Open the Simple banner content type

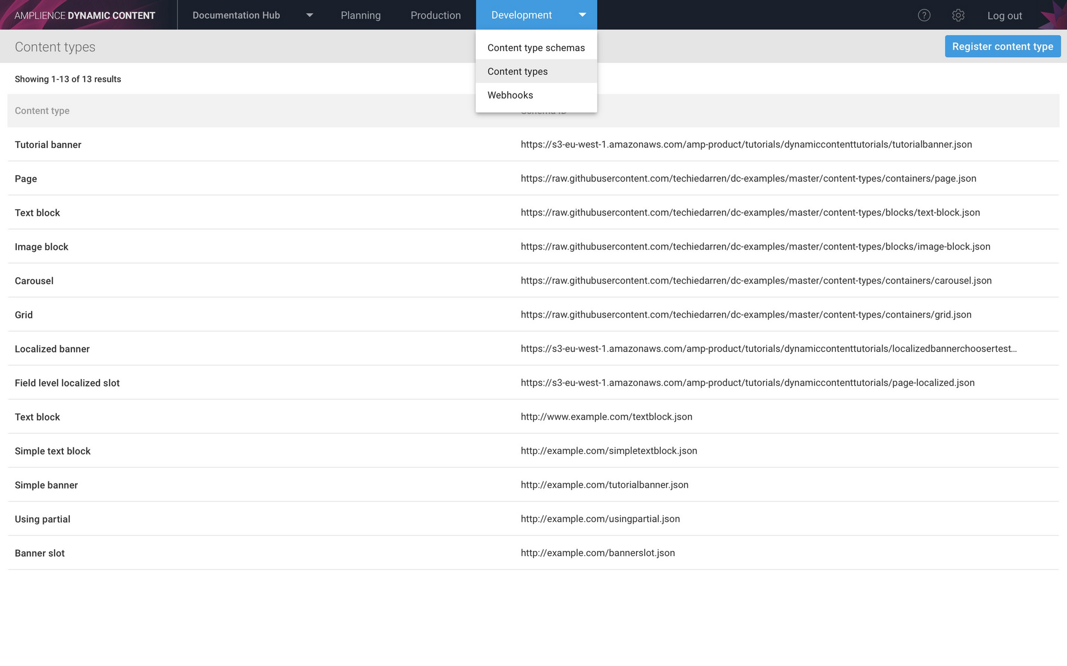pos(46,485)
